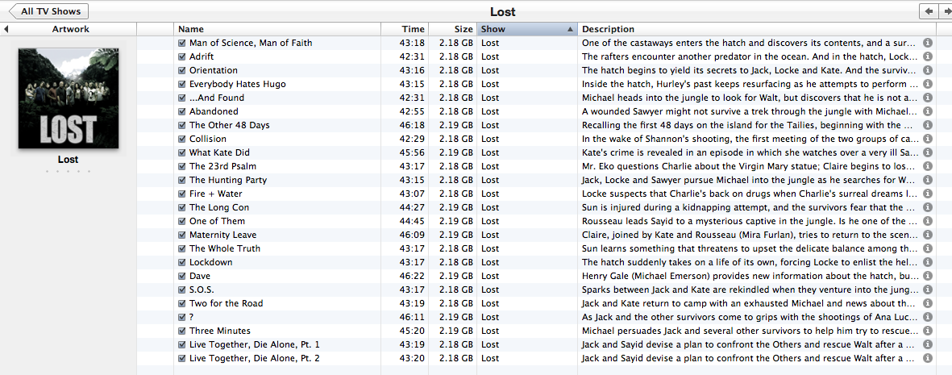Viewport: 952px width, 375px height.
Task: Open info icon for Three Minutes
Action: (x=927, y=331)
